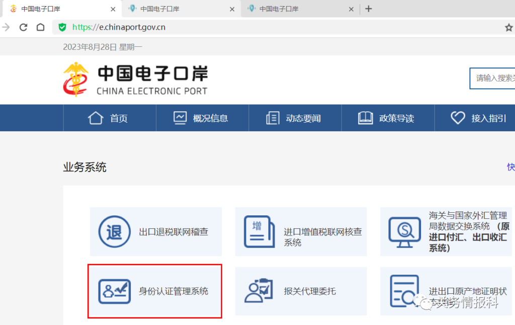This screenshot has height=325, width=515.
Task: Click the 增 document icon
Action: (259, 231)
